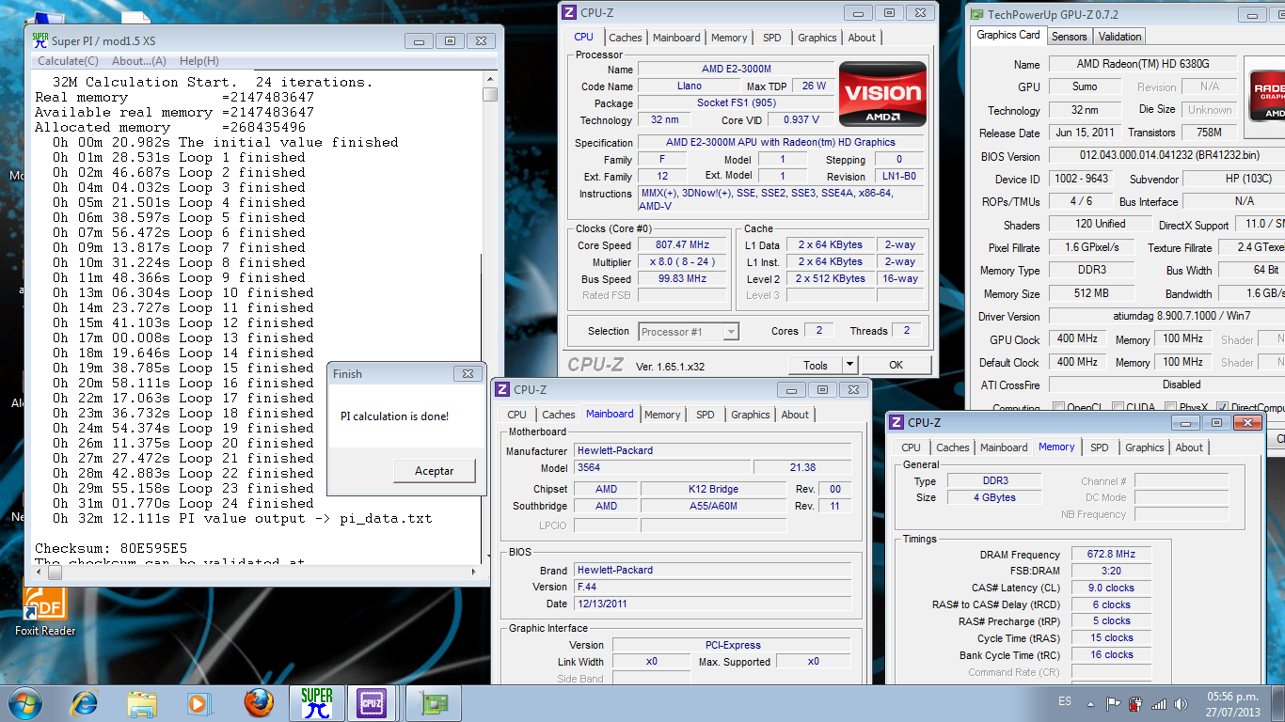Click Super PI vertical scrollbar up arrow
Viewport: 1285px width, 722px height.
coord(489,78)
